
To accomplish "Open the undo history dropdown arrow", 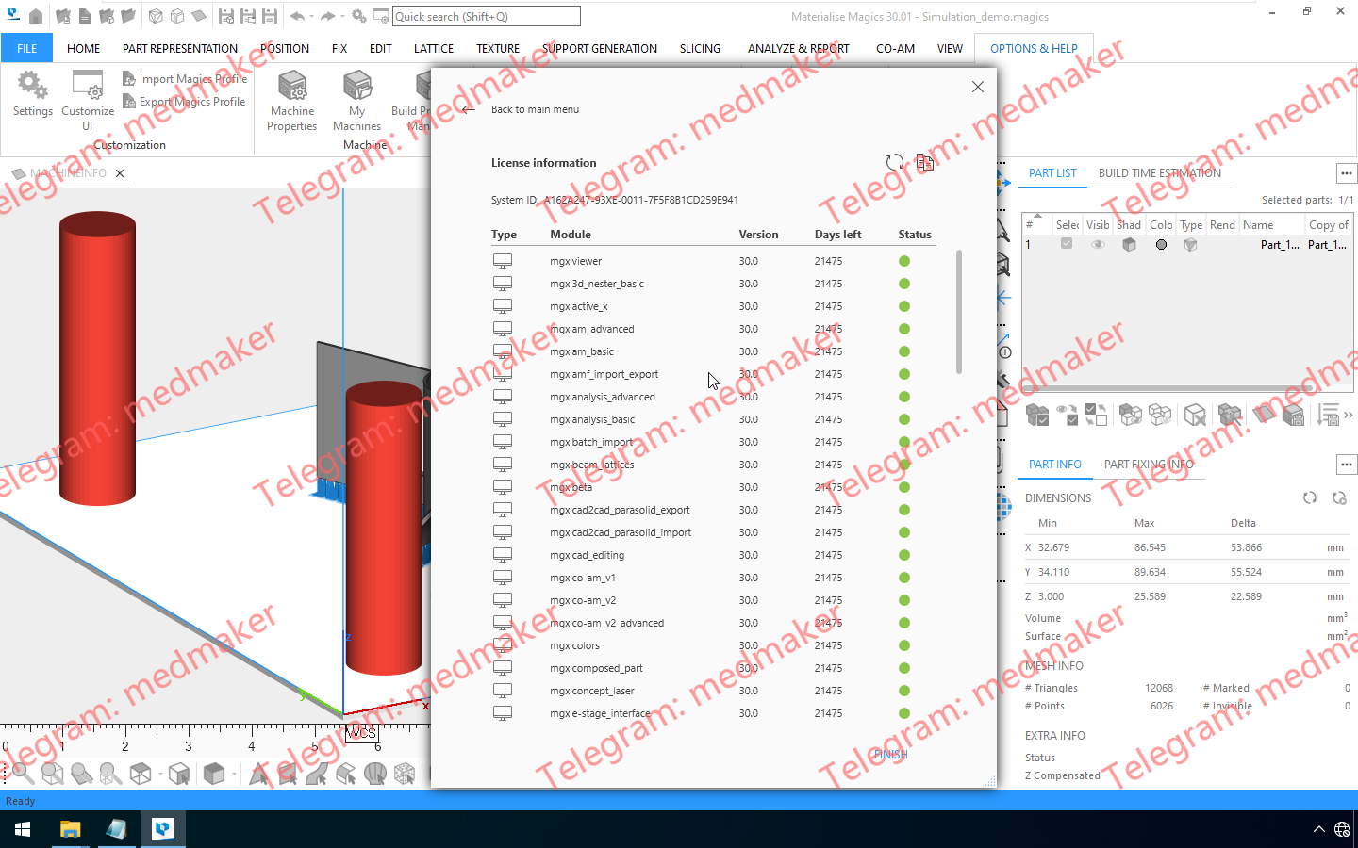I will [x=311, y=17].
